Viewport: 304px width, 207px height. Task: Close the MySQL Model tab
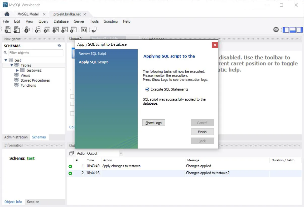point(44,14)
